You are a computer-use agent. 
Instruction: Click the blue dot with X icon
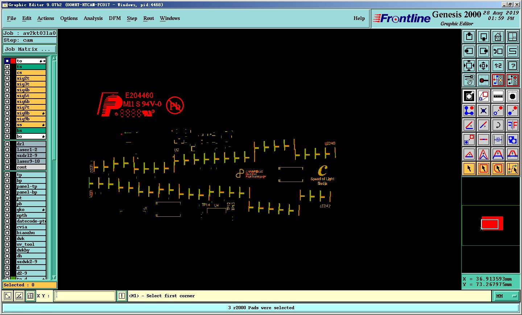[x=484, y=111]
